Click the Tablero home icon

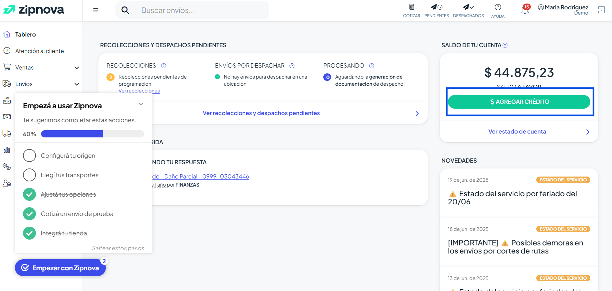point(7,34)
